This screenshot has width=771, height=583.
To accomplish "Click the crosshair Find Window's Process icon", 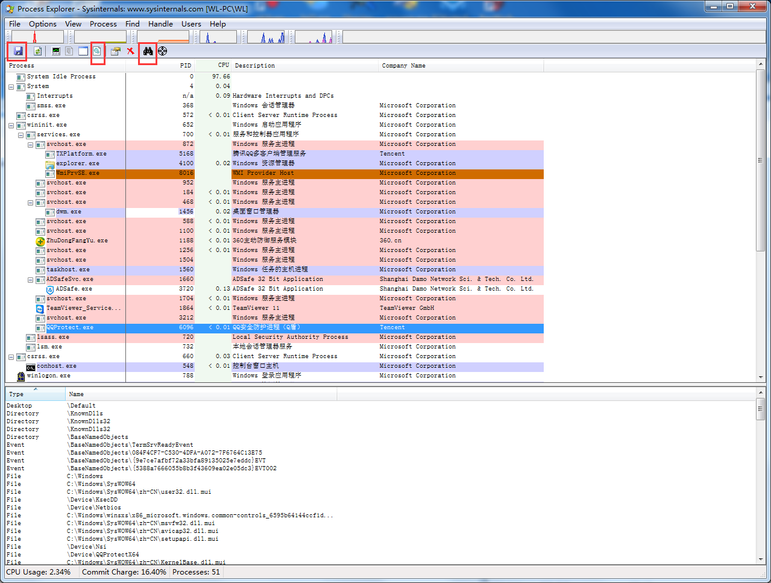I will click(x=162, y=51).
